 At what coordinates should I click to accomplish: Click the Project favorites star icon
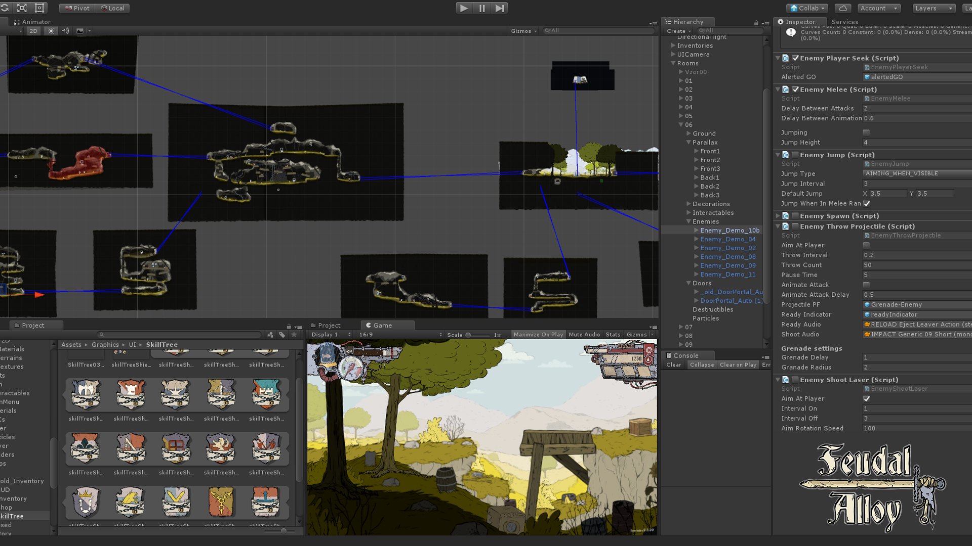pyautogui.click(x=294, y=335)
